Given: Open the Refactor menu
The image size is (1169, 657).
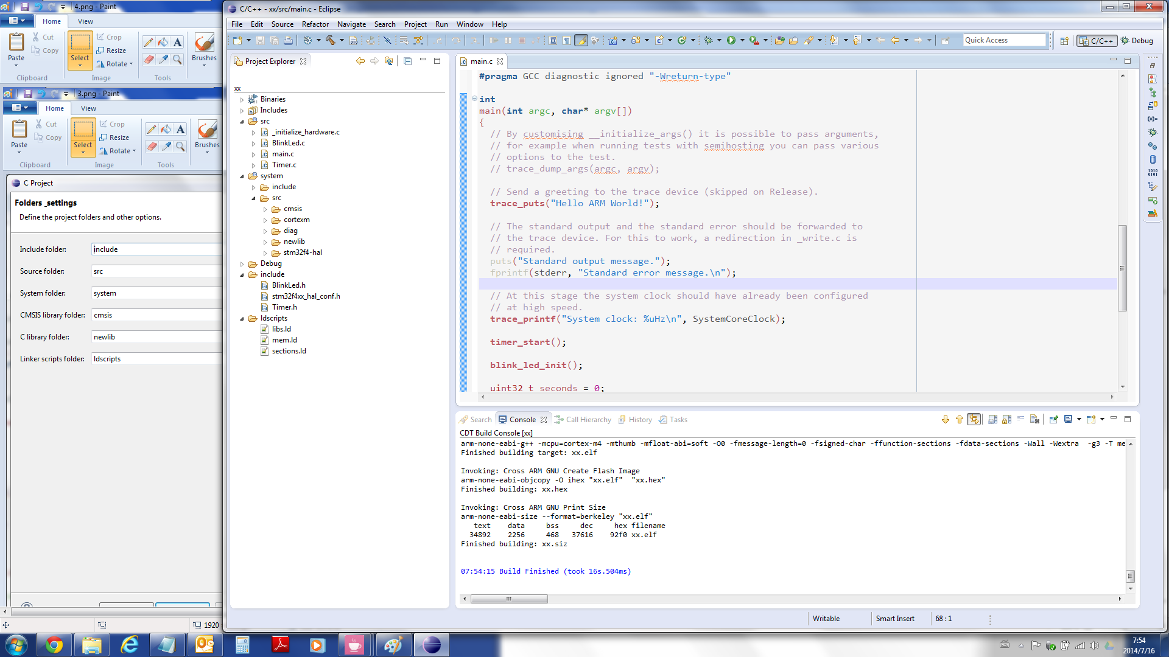Looking at the screenshot, I should pyautogui.click(x=315, y=24).
